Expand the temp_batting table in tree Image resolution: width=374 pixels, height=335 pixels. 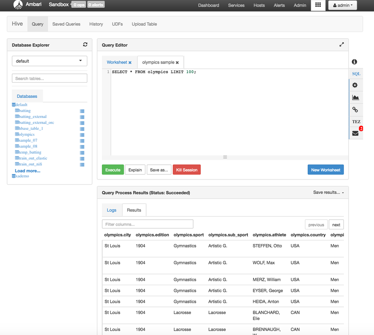pyautogui.click(x=28, y=152)
